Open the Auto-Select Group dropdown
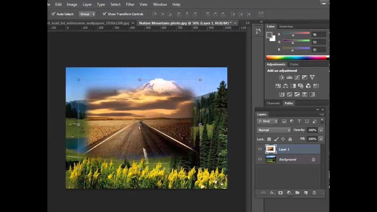The height and width of the screenshot is (212, 377). pos(87,14)
